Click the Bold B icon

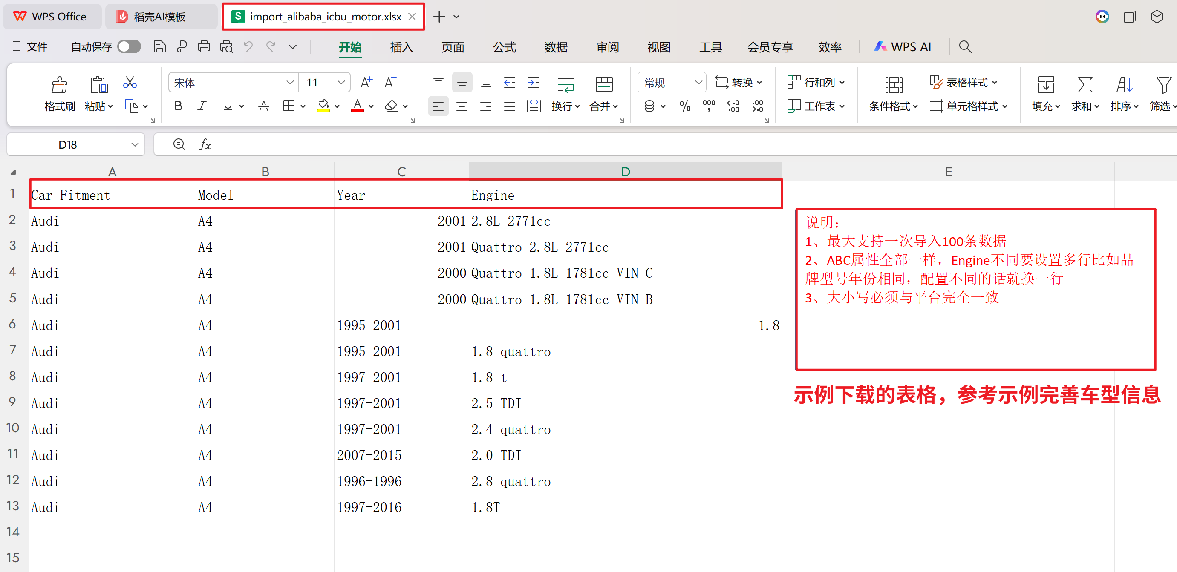[178, 106]
